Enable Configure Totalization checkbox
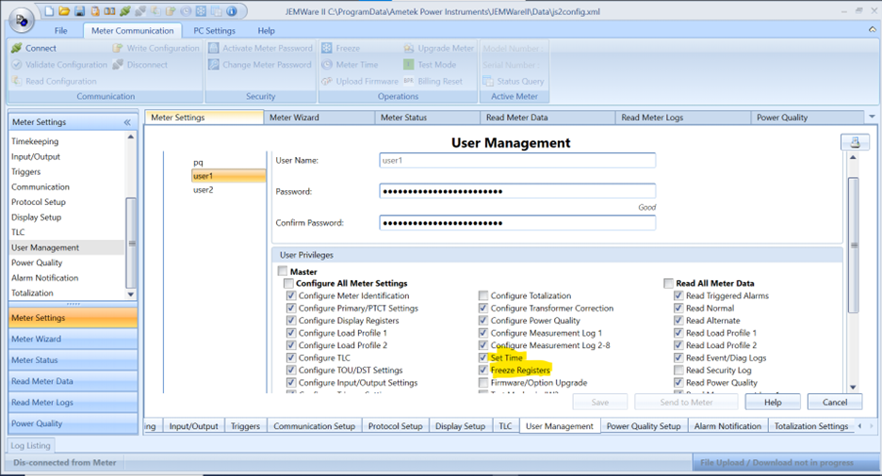This screenshot has height=476, width=882. click(x=483, y=295)
